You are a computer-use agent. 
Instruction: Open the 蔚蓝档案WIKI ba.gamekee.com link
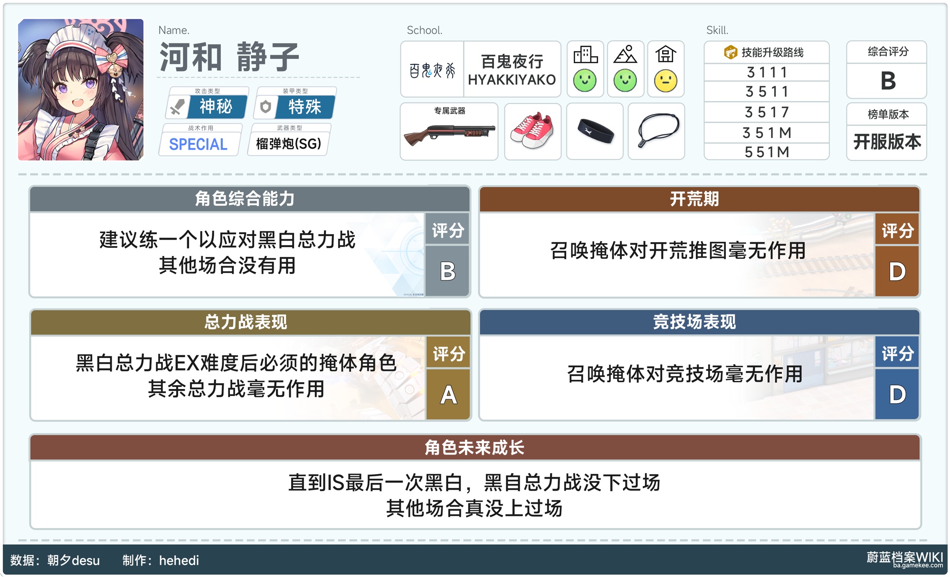coord(904,559)
